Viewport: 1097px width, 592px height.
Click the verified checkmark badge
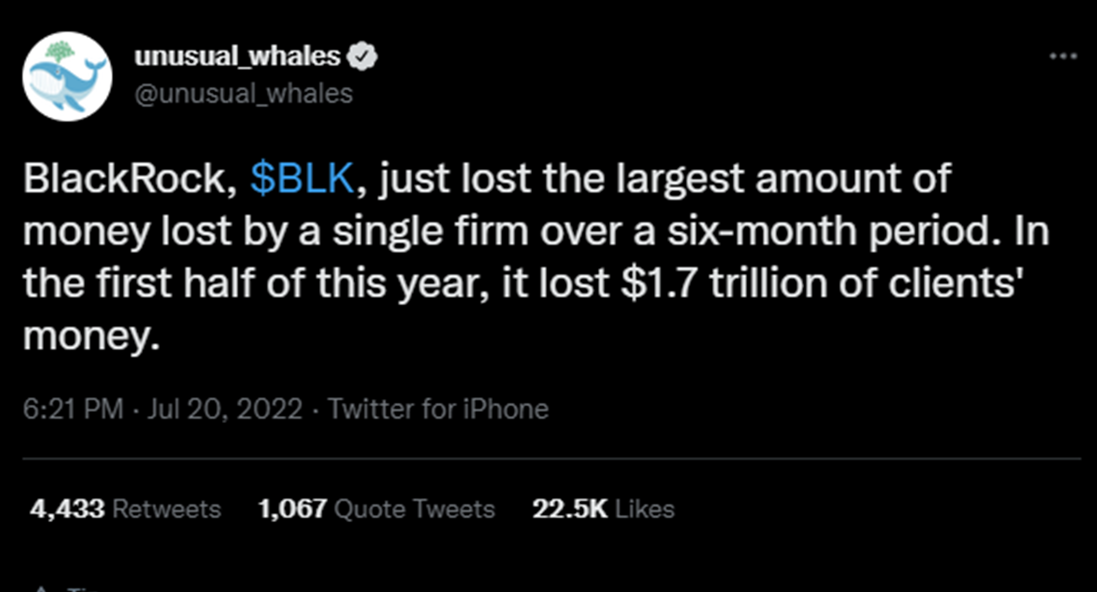[363, 56]
